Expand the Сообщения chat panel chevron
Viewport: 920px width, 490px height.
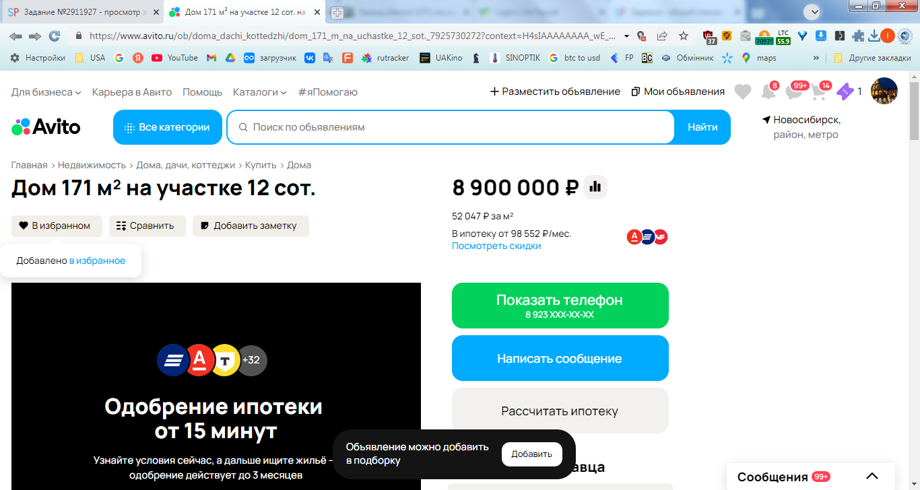pyautogui.click(x=872, y=477)
